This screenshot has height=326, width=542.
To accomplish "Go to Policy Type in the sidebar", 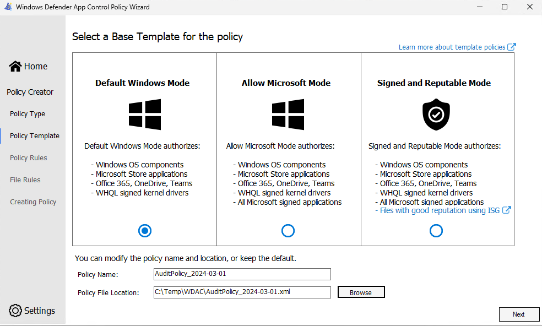I will (x=28, y=114).
